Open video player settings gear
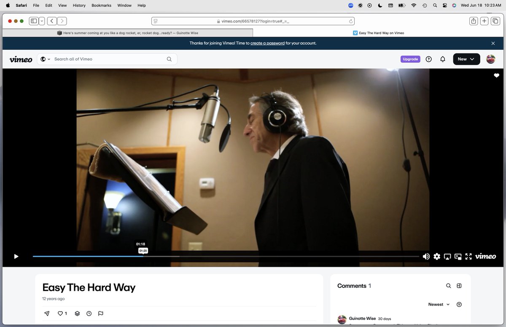506x327 pixels. pyautogui.click(x=437, y=256)
